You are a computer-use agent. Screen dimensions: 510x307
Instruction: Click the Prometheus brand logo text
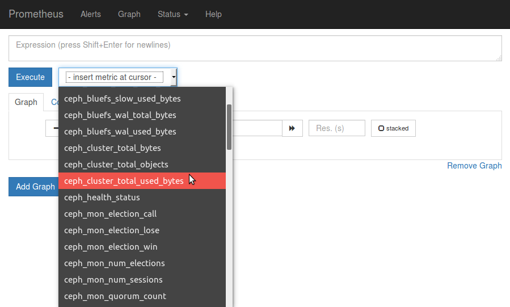pos(36,14)
